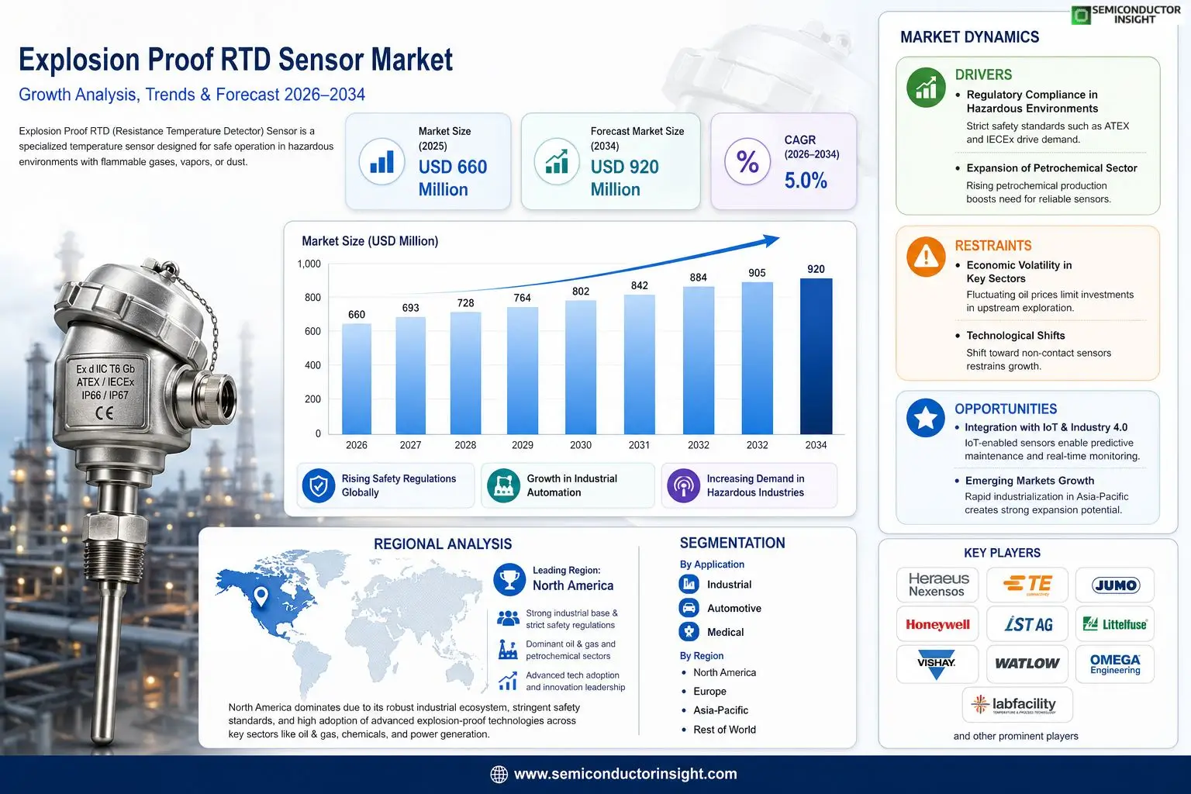Image resolution: width=1191 pixels, height=794 pixels.
Task: Click the refinery icon beside Dominant oil & gas
Action: point(508,650)
